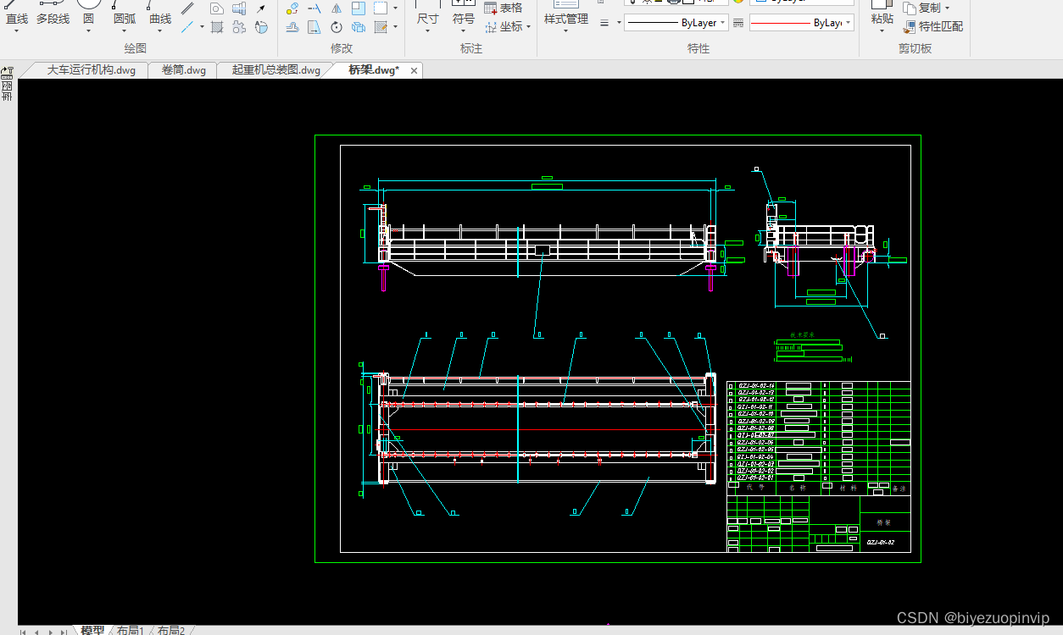Expand dropdown next to hatch edit icon

(395, 27)
